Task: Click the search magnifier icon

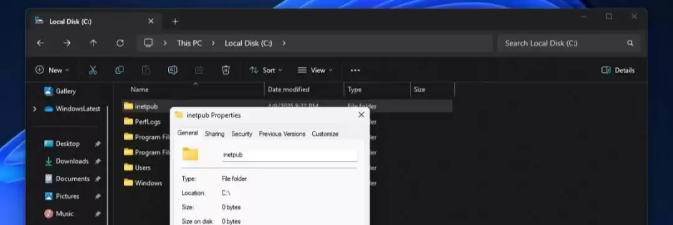Action: click(630, 43)
